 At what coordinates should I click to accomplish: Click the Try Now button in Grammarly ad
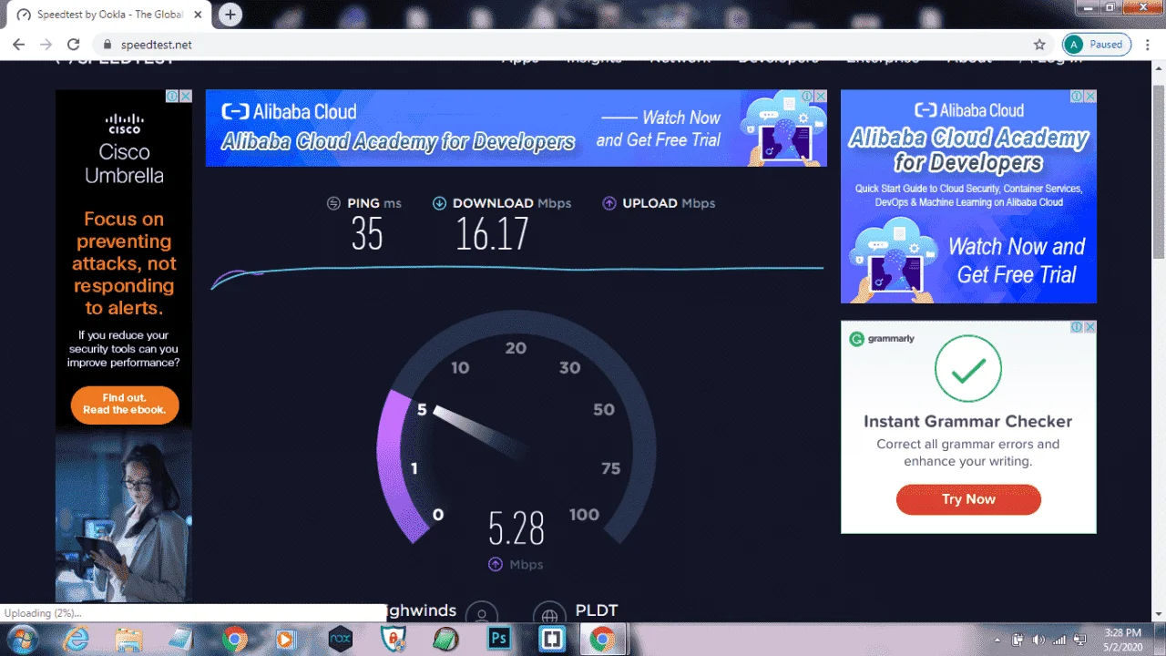[x=968, y=499]
